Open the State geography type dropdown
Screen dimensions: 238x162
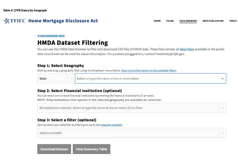56,78
